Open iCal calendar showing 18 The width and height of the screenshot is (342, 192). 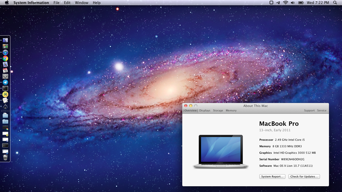(x=5, y=70)
